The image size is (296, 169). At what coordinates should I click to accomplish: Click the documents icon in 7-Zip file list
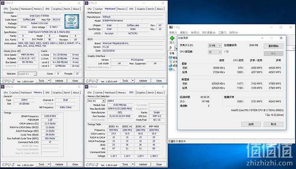click(171, 62)
